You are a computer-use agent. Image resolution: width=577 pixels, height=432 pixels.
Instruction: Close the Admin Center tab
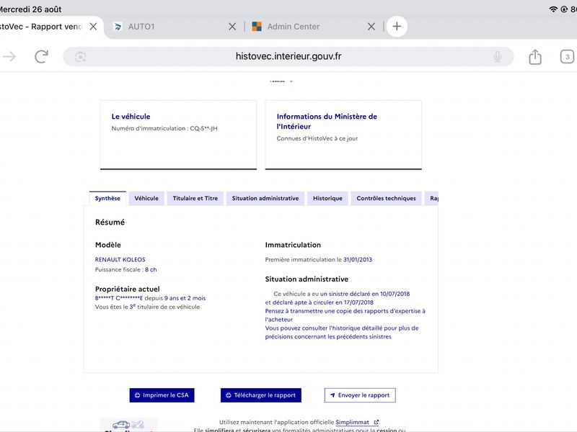(x=371, y=27)
